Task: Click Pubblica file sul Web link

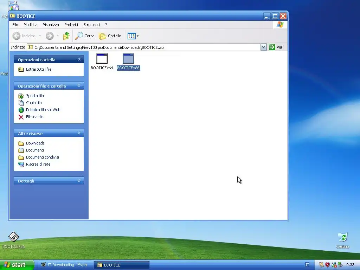Action: (x=43, y=110)
